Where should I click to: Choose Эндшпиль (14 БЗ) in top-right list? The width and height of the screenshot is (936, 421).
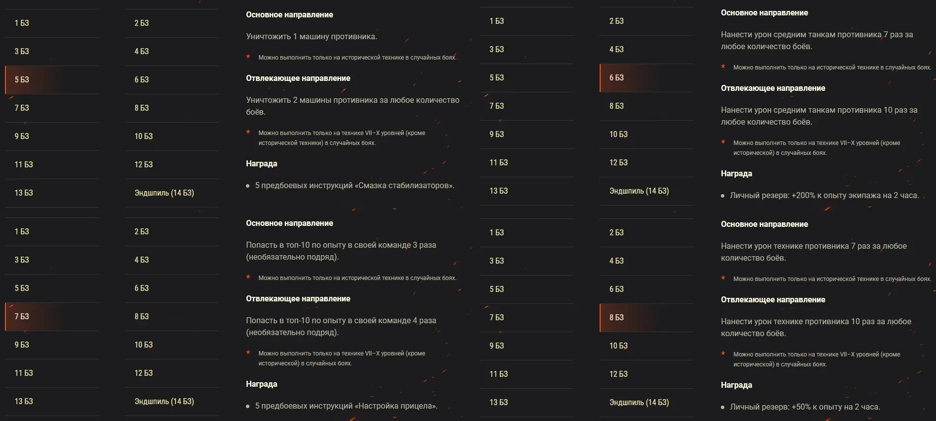point(639,191)
